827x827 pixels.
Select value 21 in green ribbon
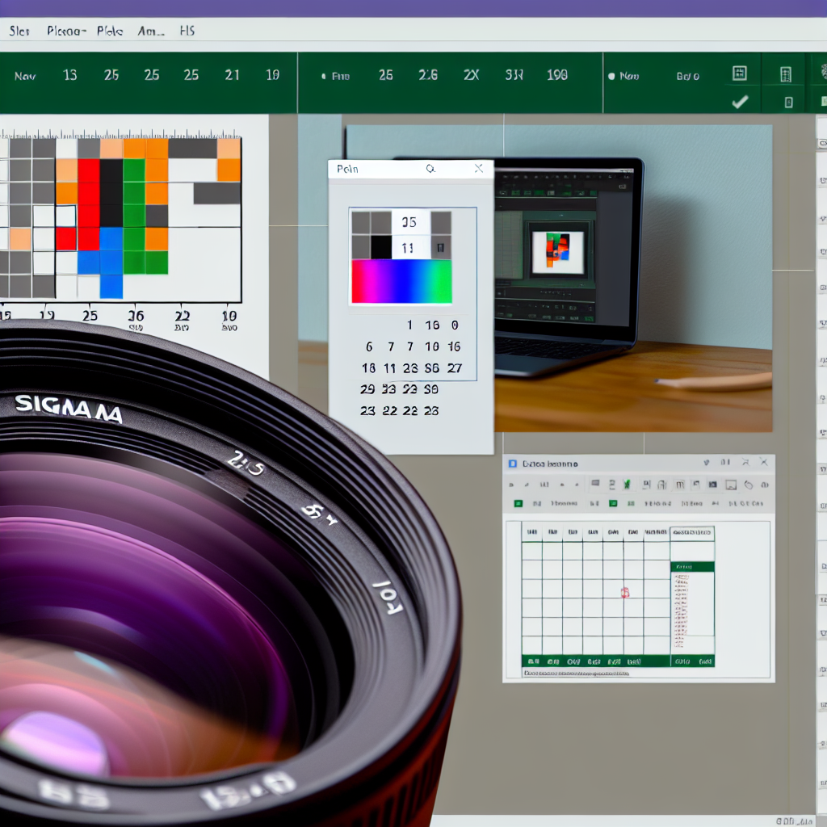232,75
